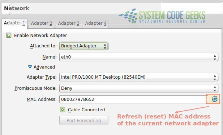Open the Bridged Adapter dropdown
The image size is (223, 135).
tap(84, 46)
